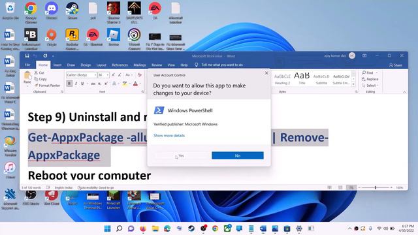Toggle Bold formatting
This screenshot has height=235, width=418.
tap(69, 84)
